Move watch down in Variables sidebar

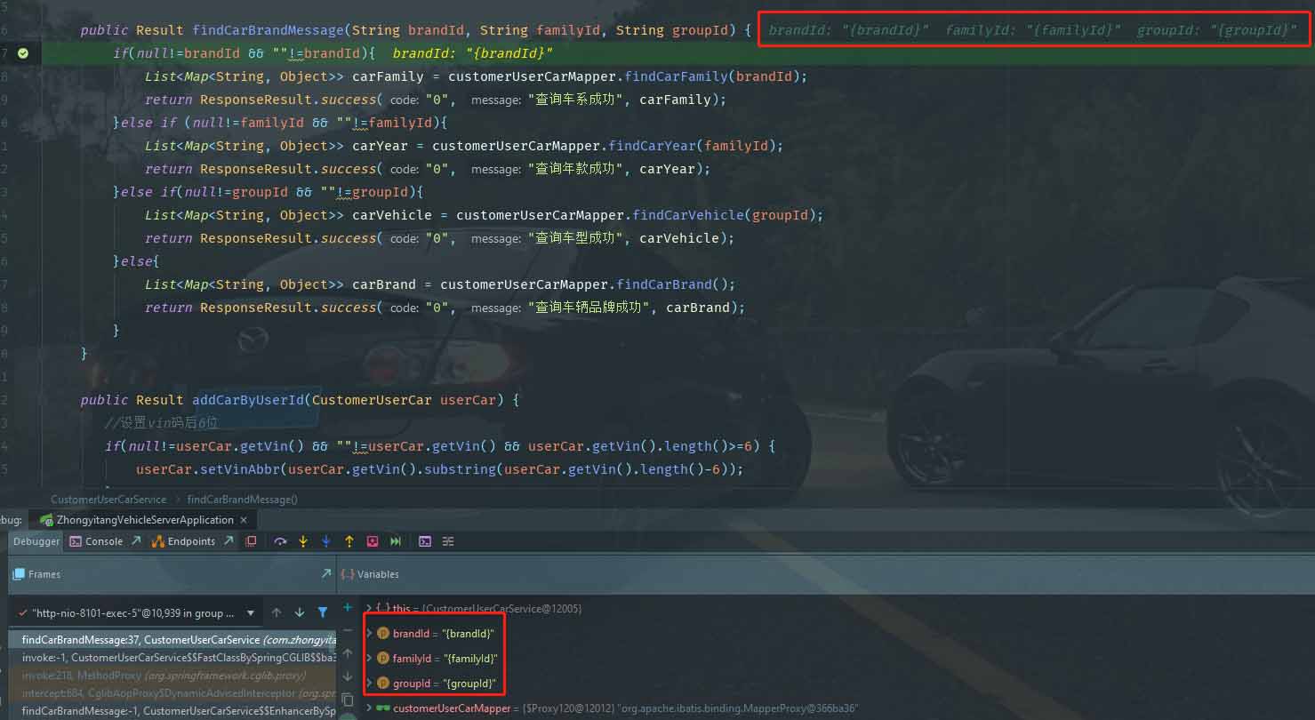pyautogui.click(x=348, y=676)
